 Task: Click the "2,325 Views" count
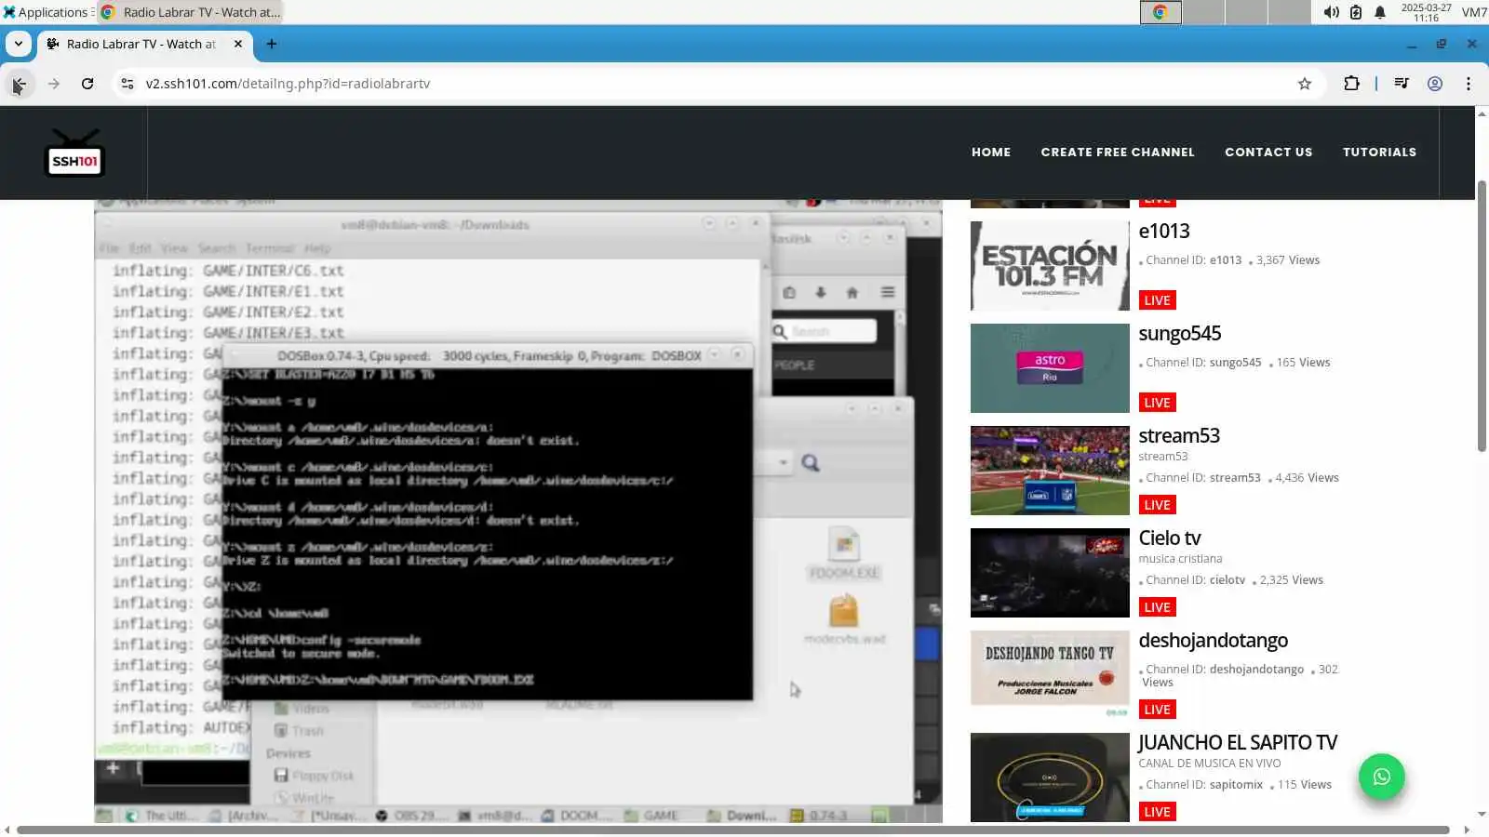(x=1292, y=580)
